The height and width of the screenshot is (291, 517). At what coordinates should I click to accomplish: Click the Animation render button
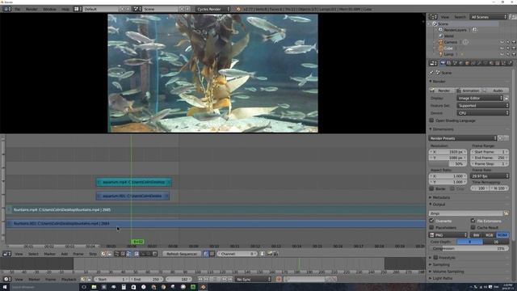[469, 91]
